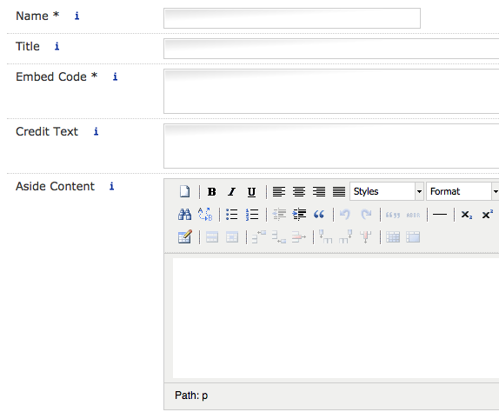The width and height of the screenshot is (499, 412).
Task: Focus the Name input field
Action: click(x=292, y=18)
